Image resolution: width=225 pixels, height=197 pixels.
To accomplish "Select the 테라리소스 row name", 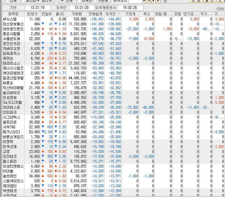I will pyautogui.click(x=12, y=63).
